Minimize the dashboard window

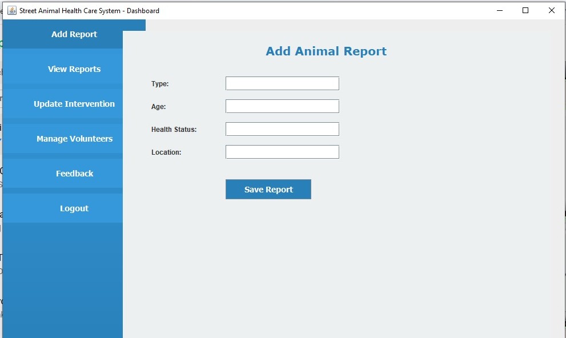(500, 10)
